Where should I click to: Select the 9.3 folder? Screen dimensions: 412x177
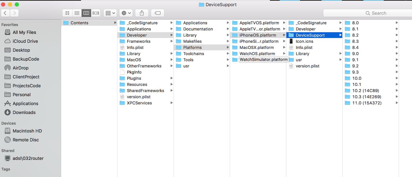click(371, 72)
